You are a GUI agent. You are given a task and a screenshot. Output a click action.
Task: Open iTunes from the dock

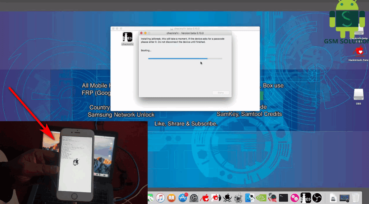coord(160,198)
